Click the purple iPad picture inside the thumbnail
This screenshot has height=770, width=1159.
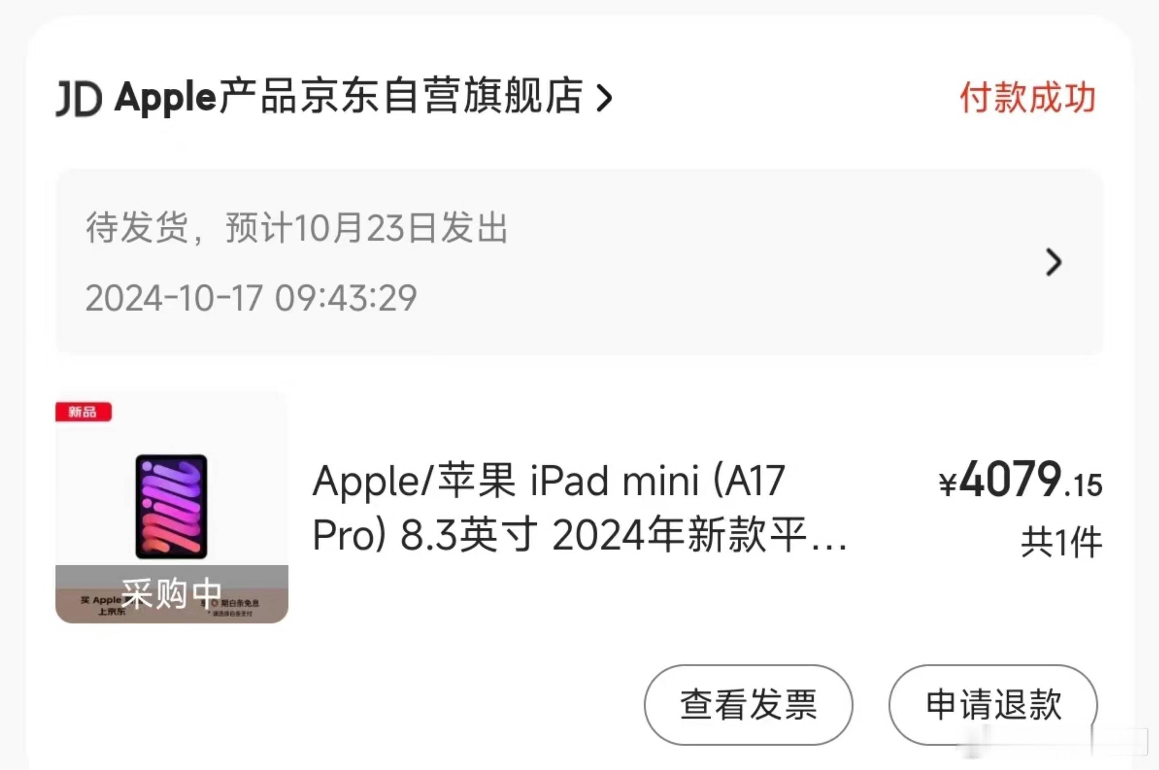[x=171, y=506]
